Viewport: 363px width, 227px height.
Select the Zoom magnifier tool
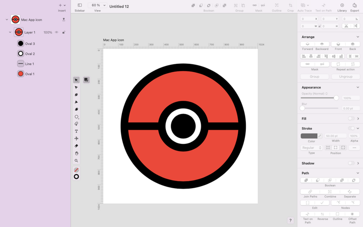(x=76, y=160)
